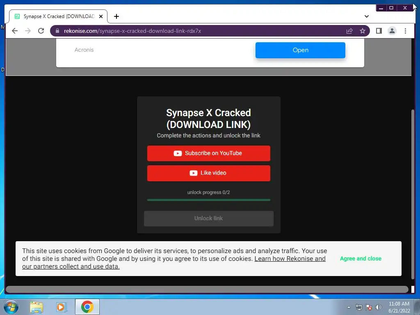Minimize the Chrome window
This screenshot has height=315, width=420.
pos(381,8)
